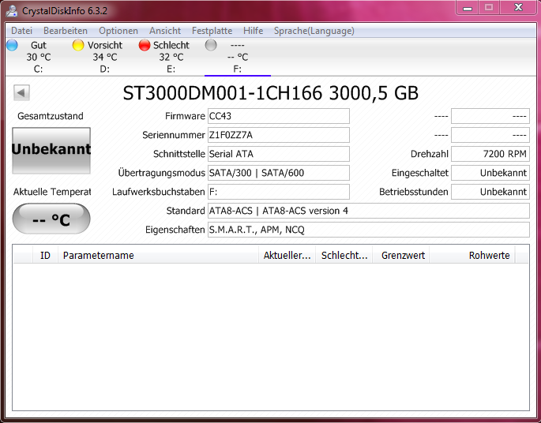The image size is (541, 423).
Task: Click the Seriennummer field Z1F0ZZ7A
Action: (279, 135)
